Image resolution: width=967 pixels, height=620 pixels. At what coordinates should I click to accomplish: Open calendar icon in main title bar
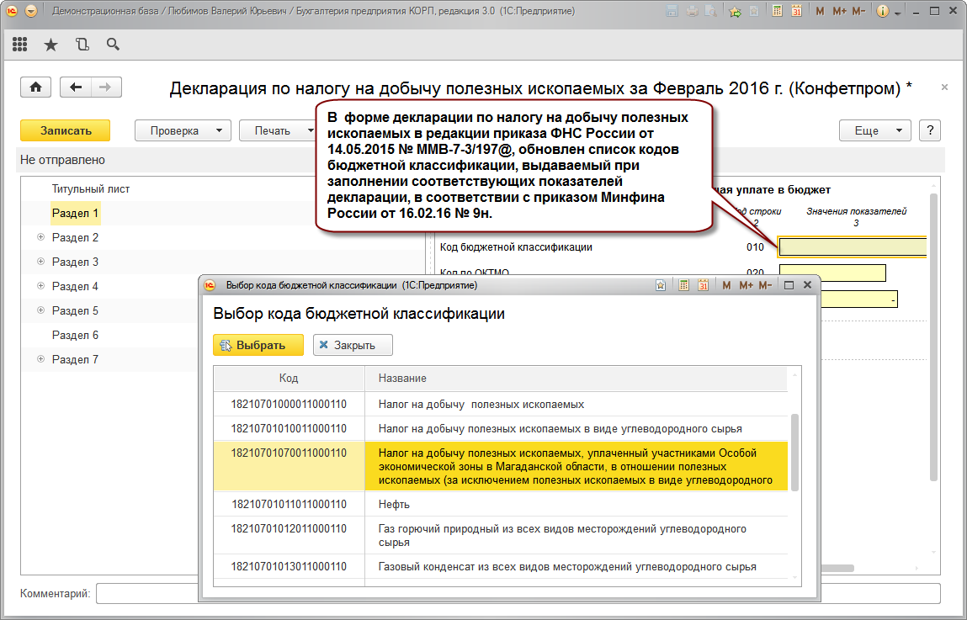click(795, 12)
